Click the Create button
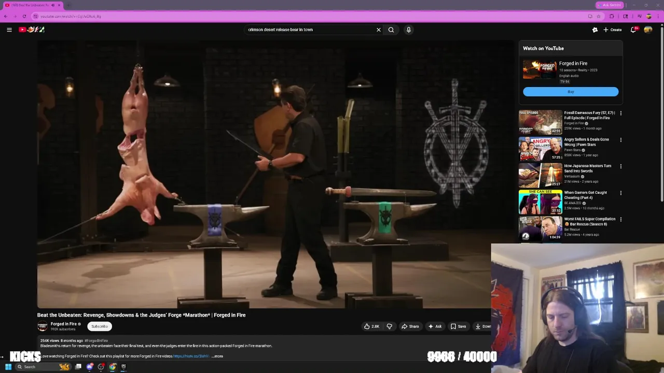Viewport: 664px width, 373px height. coord(613,30)
